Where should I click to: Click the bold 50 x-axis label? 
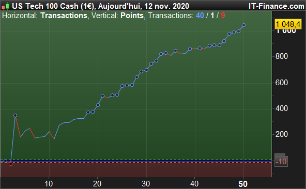[x=243, y=184]
